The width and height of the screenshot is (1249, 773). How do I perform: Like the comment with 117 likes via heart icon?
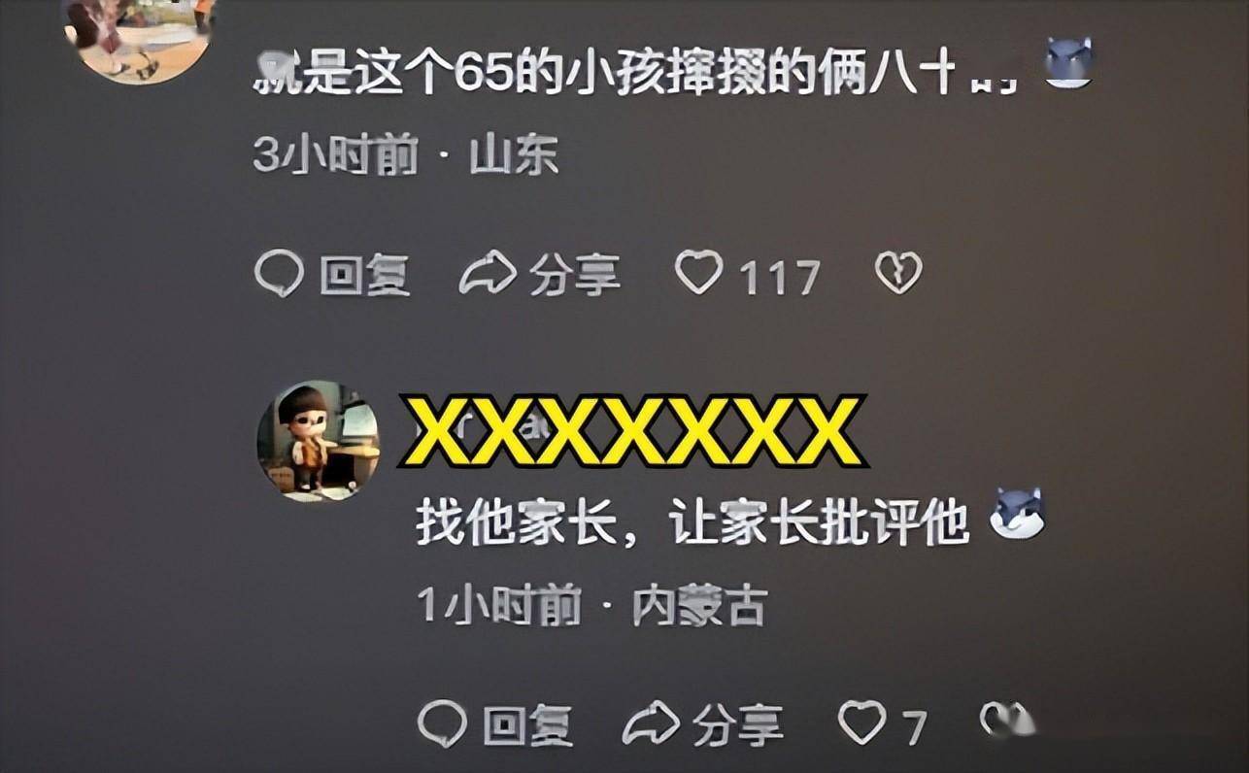[x=699, y=272]
